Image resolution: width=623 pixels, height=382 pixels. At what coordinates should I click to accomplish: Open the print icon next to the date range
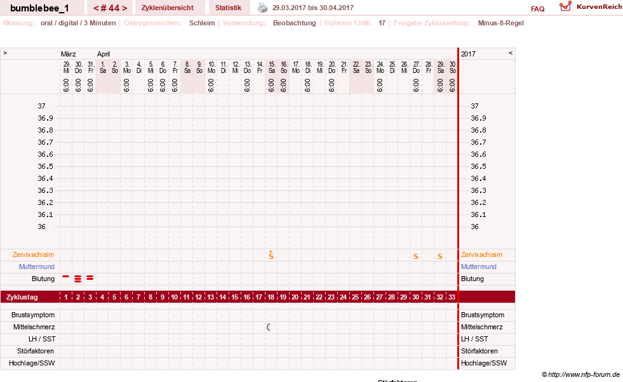point(263,8)
